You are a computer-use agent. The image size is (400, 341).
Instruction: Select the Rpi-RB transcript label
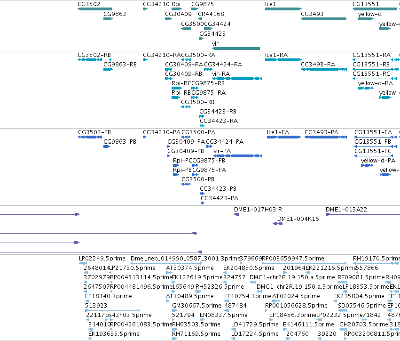[x=181, y=93]
